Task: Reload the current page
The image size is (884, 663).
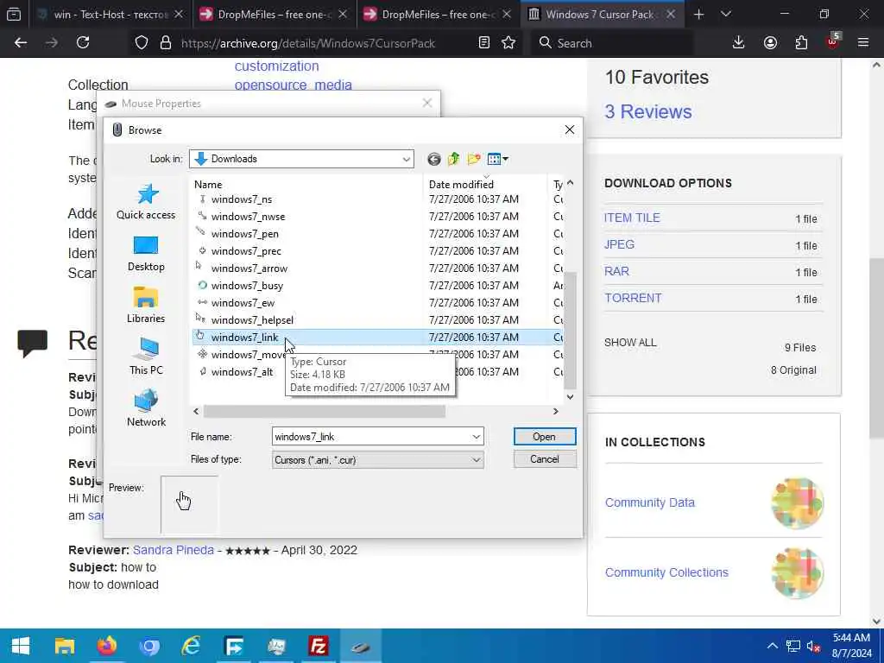Action: pyautogui.click(x=83, y=43)
